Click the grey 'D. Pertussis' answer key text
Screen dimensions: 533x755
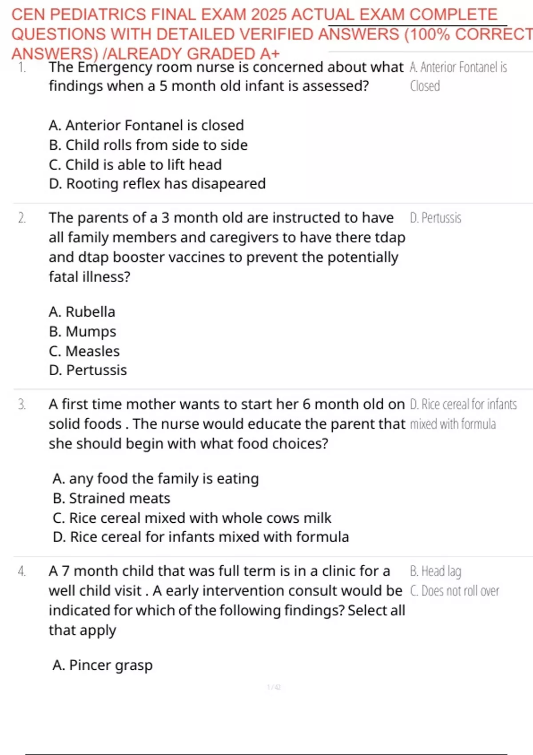pos(435,218)
